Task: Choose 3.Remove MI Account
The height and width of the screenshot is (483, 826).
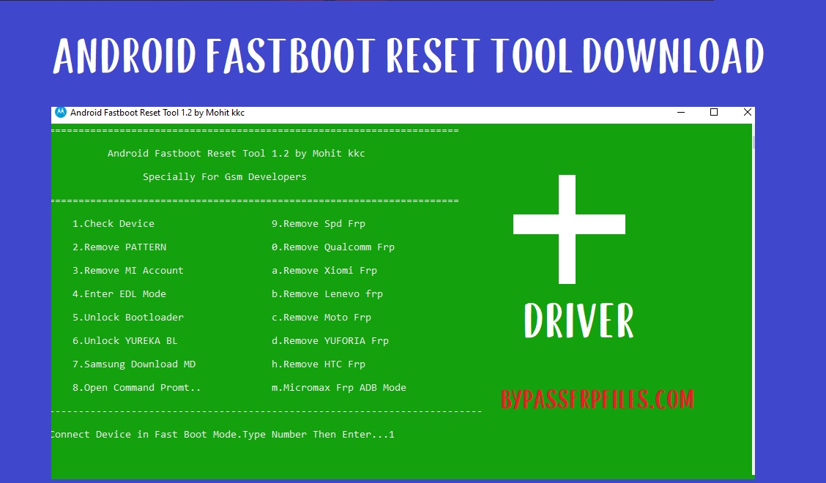Action: [x=127, y=270]
